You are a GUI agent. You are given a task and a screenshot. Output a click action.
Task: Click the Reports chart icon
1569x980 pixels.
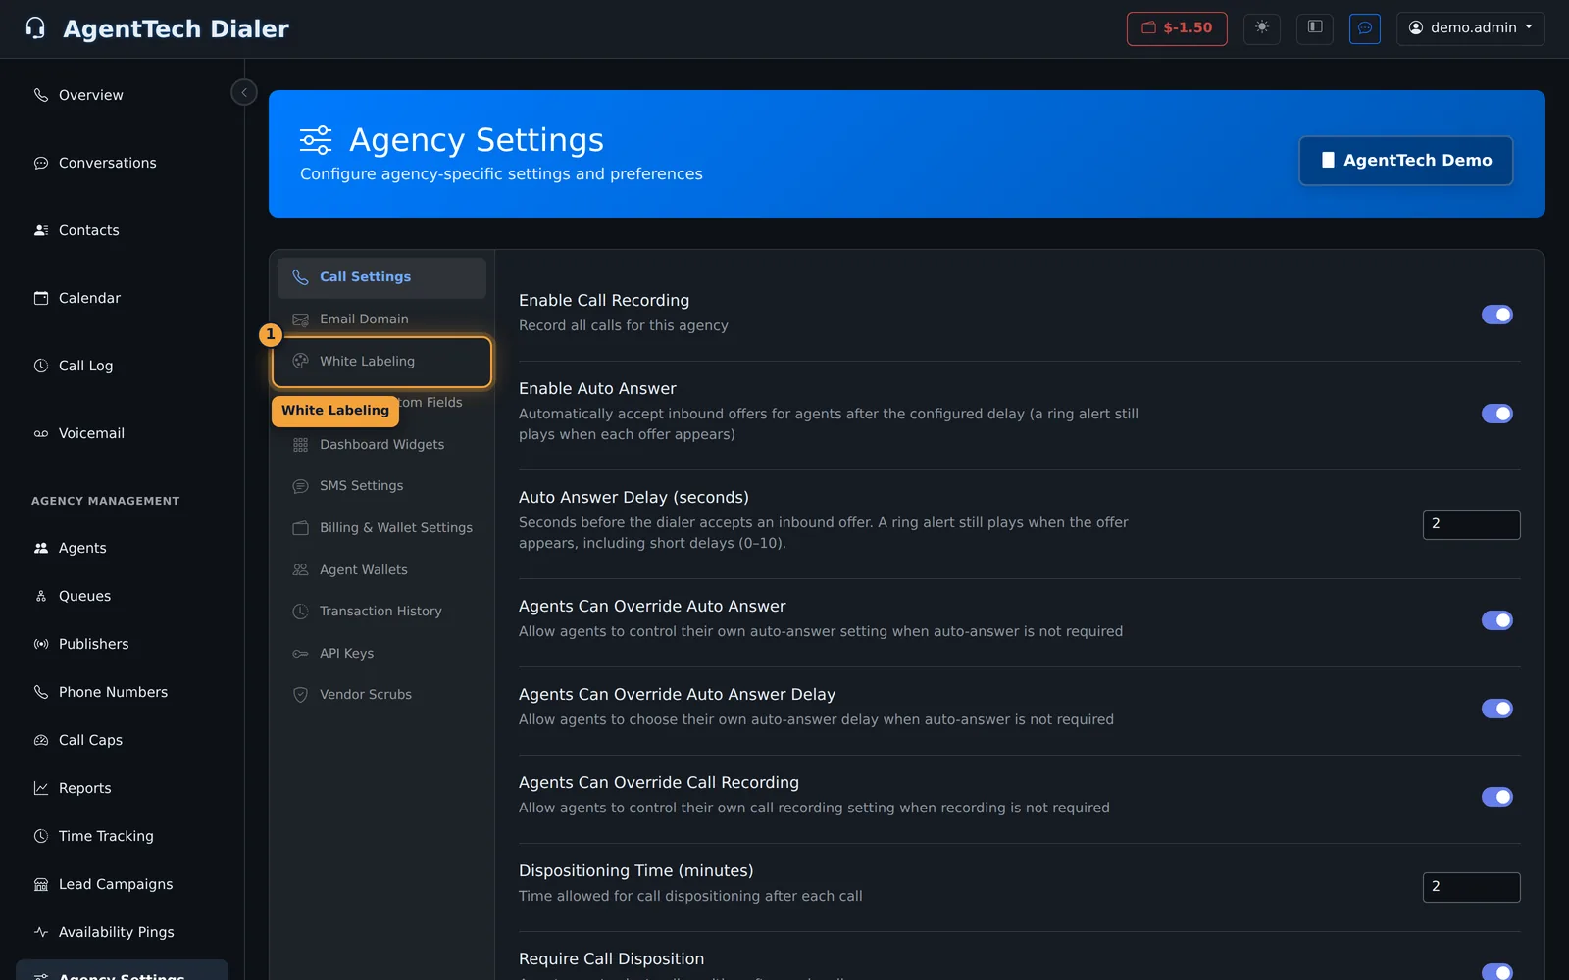click(41, 788)
